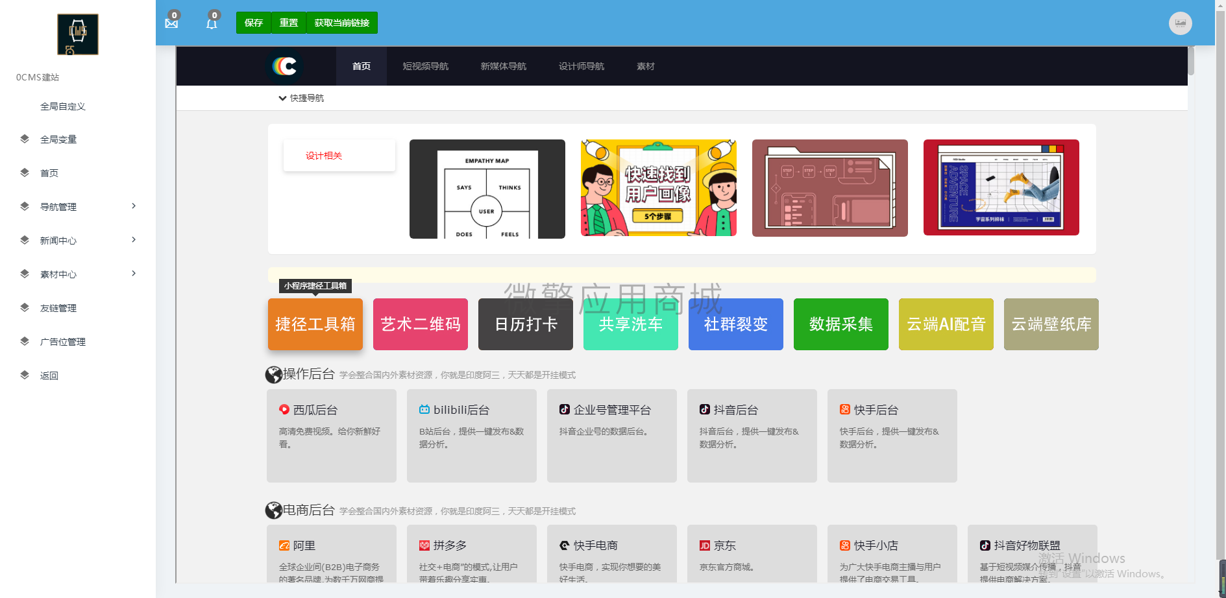The width and height of the screenshot is (1226, 598).
Task: Click the preview frame vertical scrollbar
Action: point(1191,61)
